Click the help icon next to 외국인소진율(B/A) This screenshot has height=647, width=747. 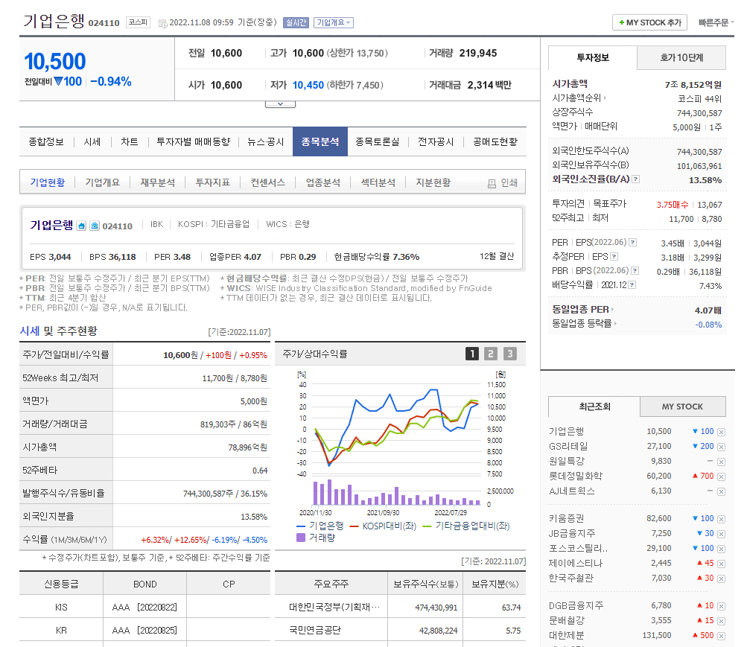coord(636,179)
